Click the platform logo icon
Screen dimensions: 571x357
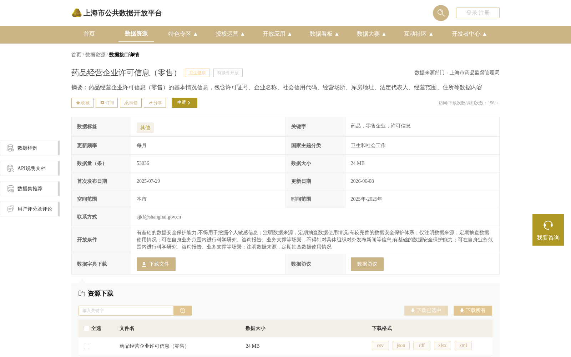(77, 13)
